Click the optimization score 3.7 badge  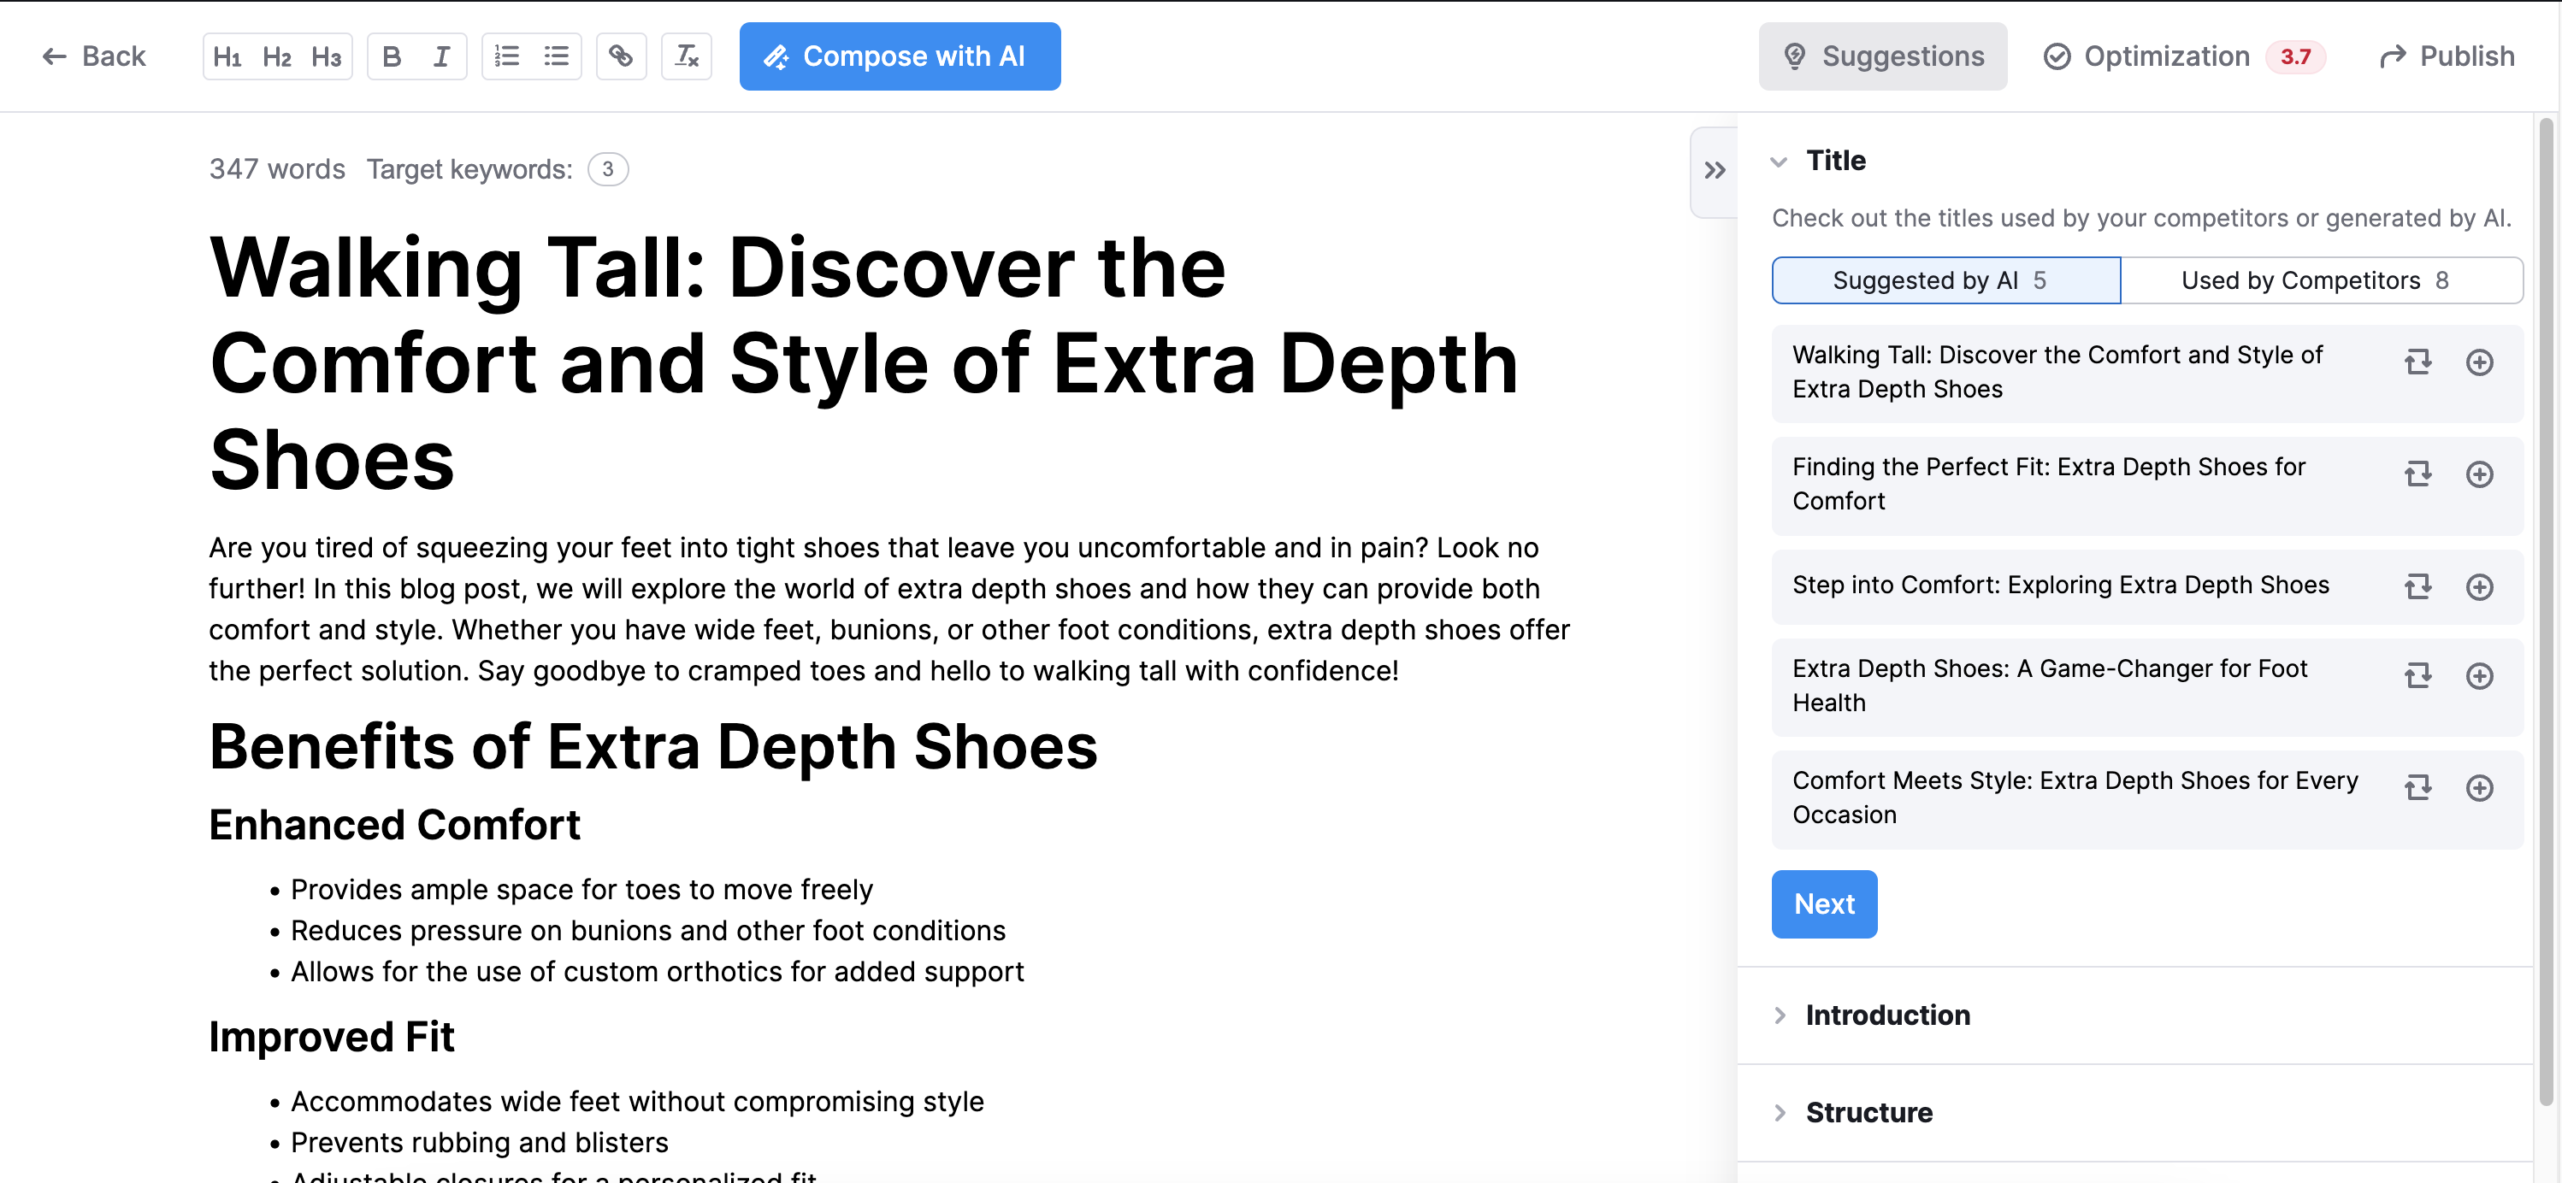2295,56
